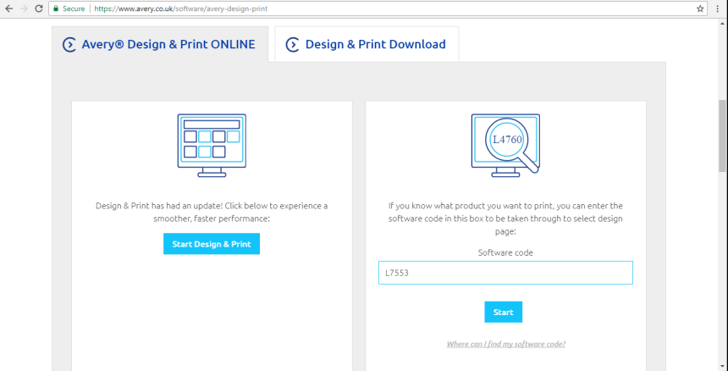The height and width of the screenshot is (371, 728).
Task: Click the vertical page scrollbar thumb
Action: pyautogui.click(x=723, y=136)
